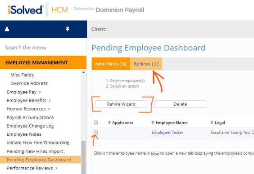Click the Rehire Wizard button
Viewport: 254px width, 174px height.
click(121, 104)
